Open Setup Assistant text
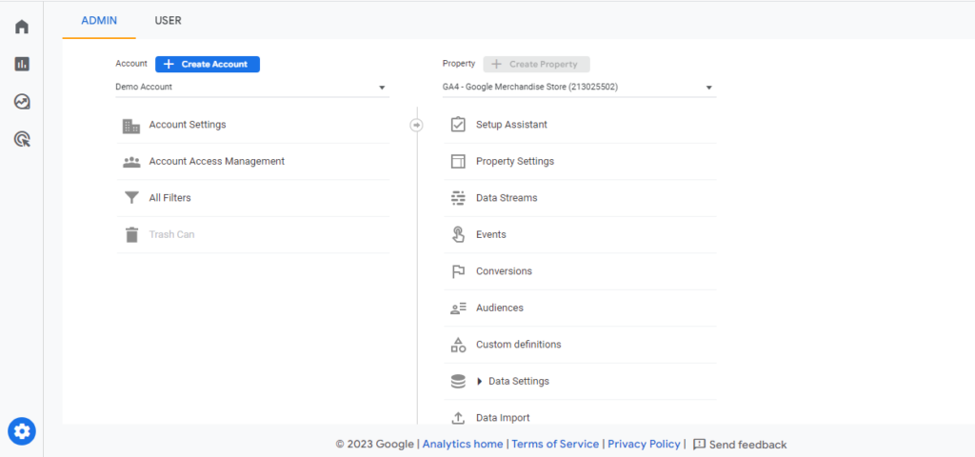The width and height of the screenshot is (975, 457). (x=511, y=125)
